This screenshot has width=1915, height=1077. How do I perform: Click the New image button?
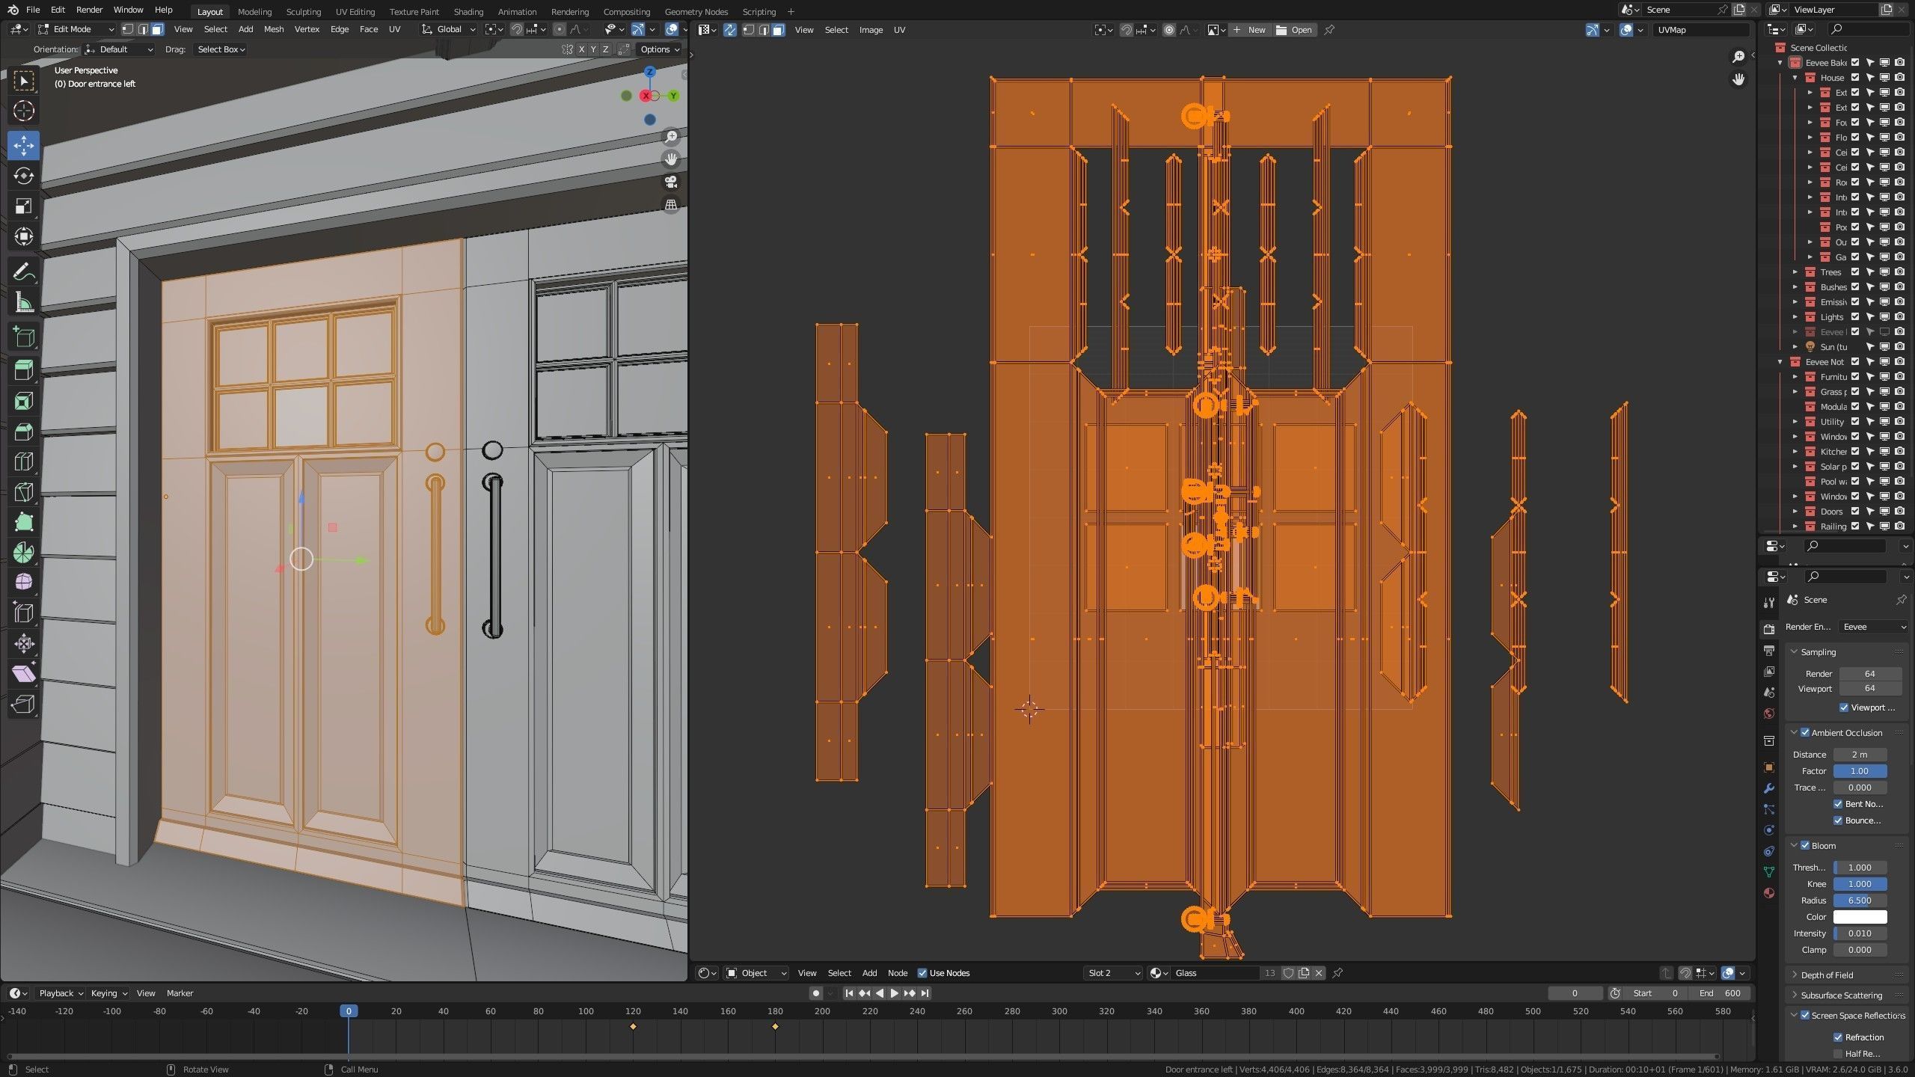point(1249,30)
